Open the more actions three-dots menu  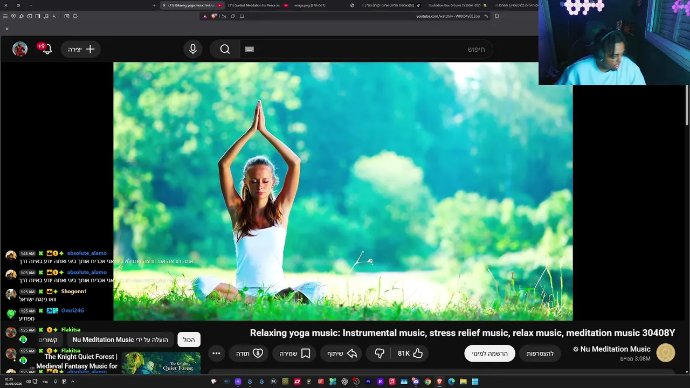point(216,354)
